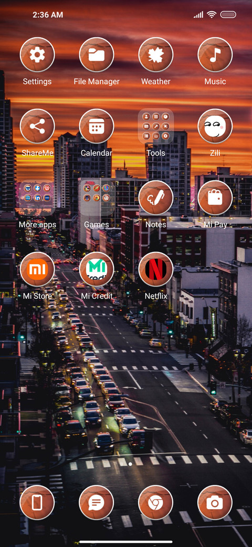Launch the Notes app
Screen dimensions: 252x547
(155, 198)
